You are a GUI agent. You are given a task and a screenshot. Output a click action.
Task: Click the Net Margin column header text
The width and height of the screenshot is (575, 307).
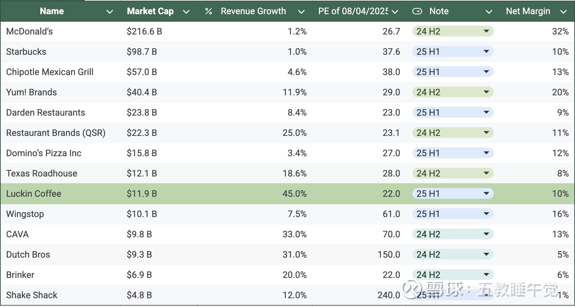[528, 11]
